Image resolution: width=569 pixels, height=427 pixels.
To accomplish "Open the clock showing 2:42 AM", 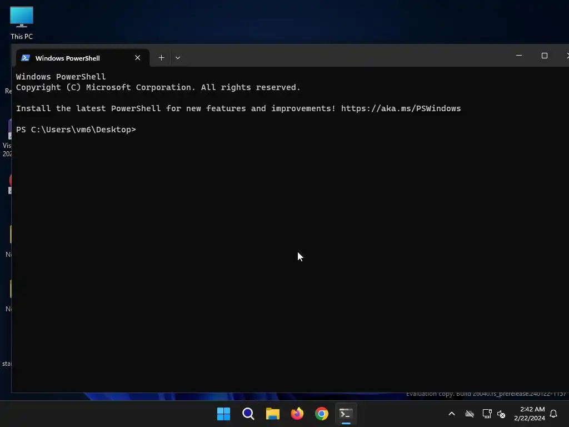I will pos(530,414).
